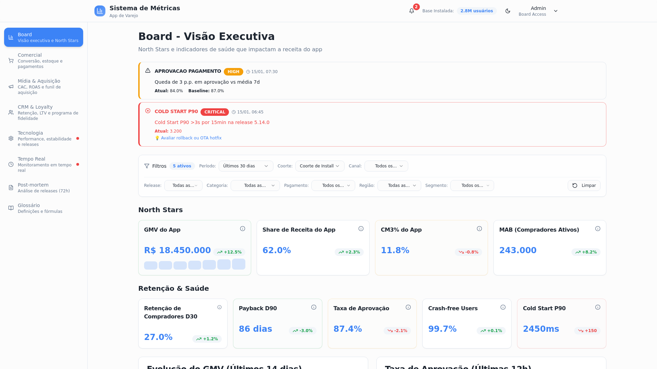Open info icon on Taxa de Aprovação card

(x=408, y=307)
